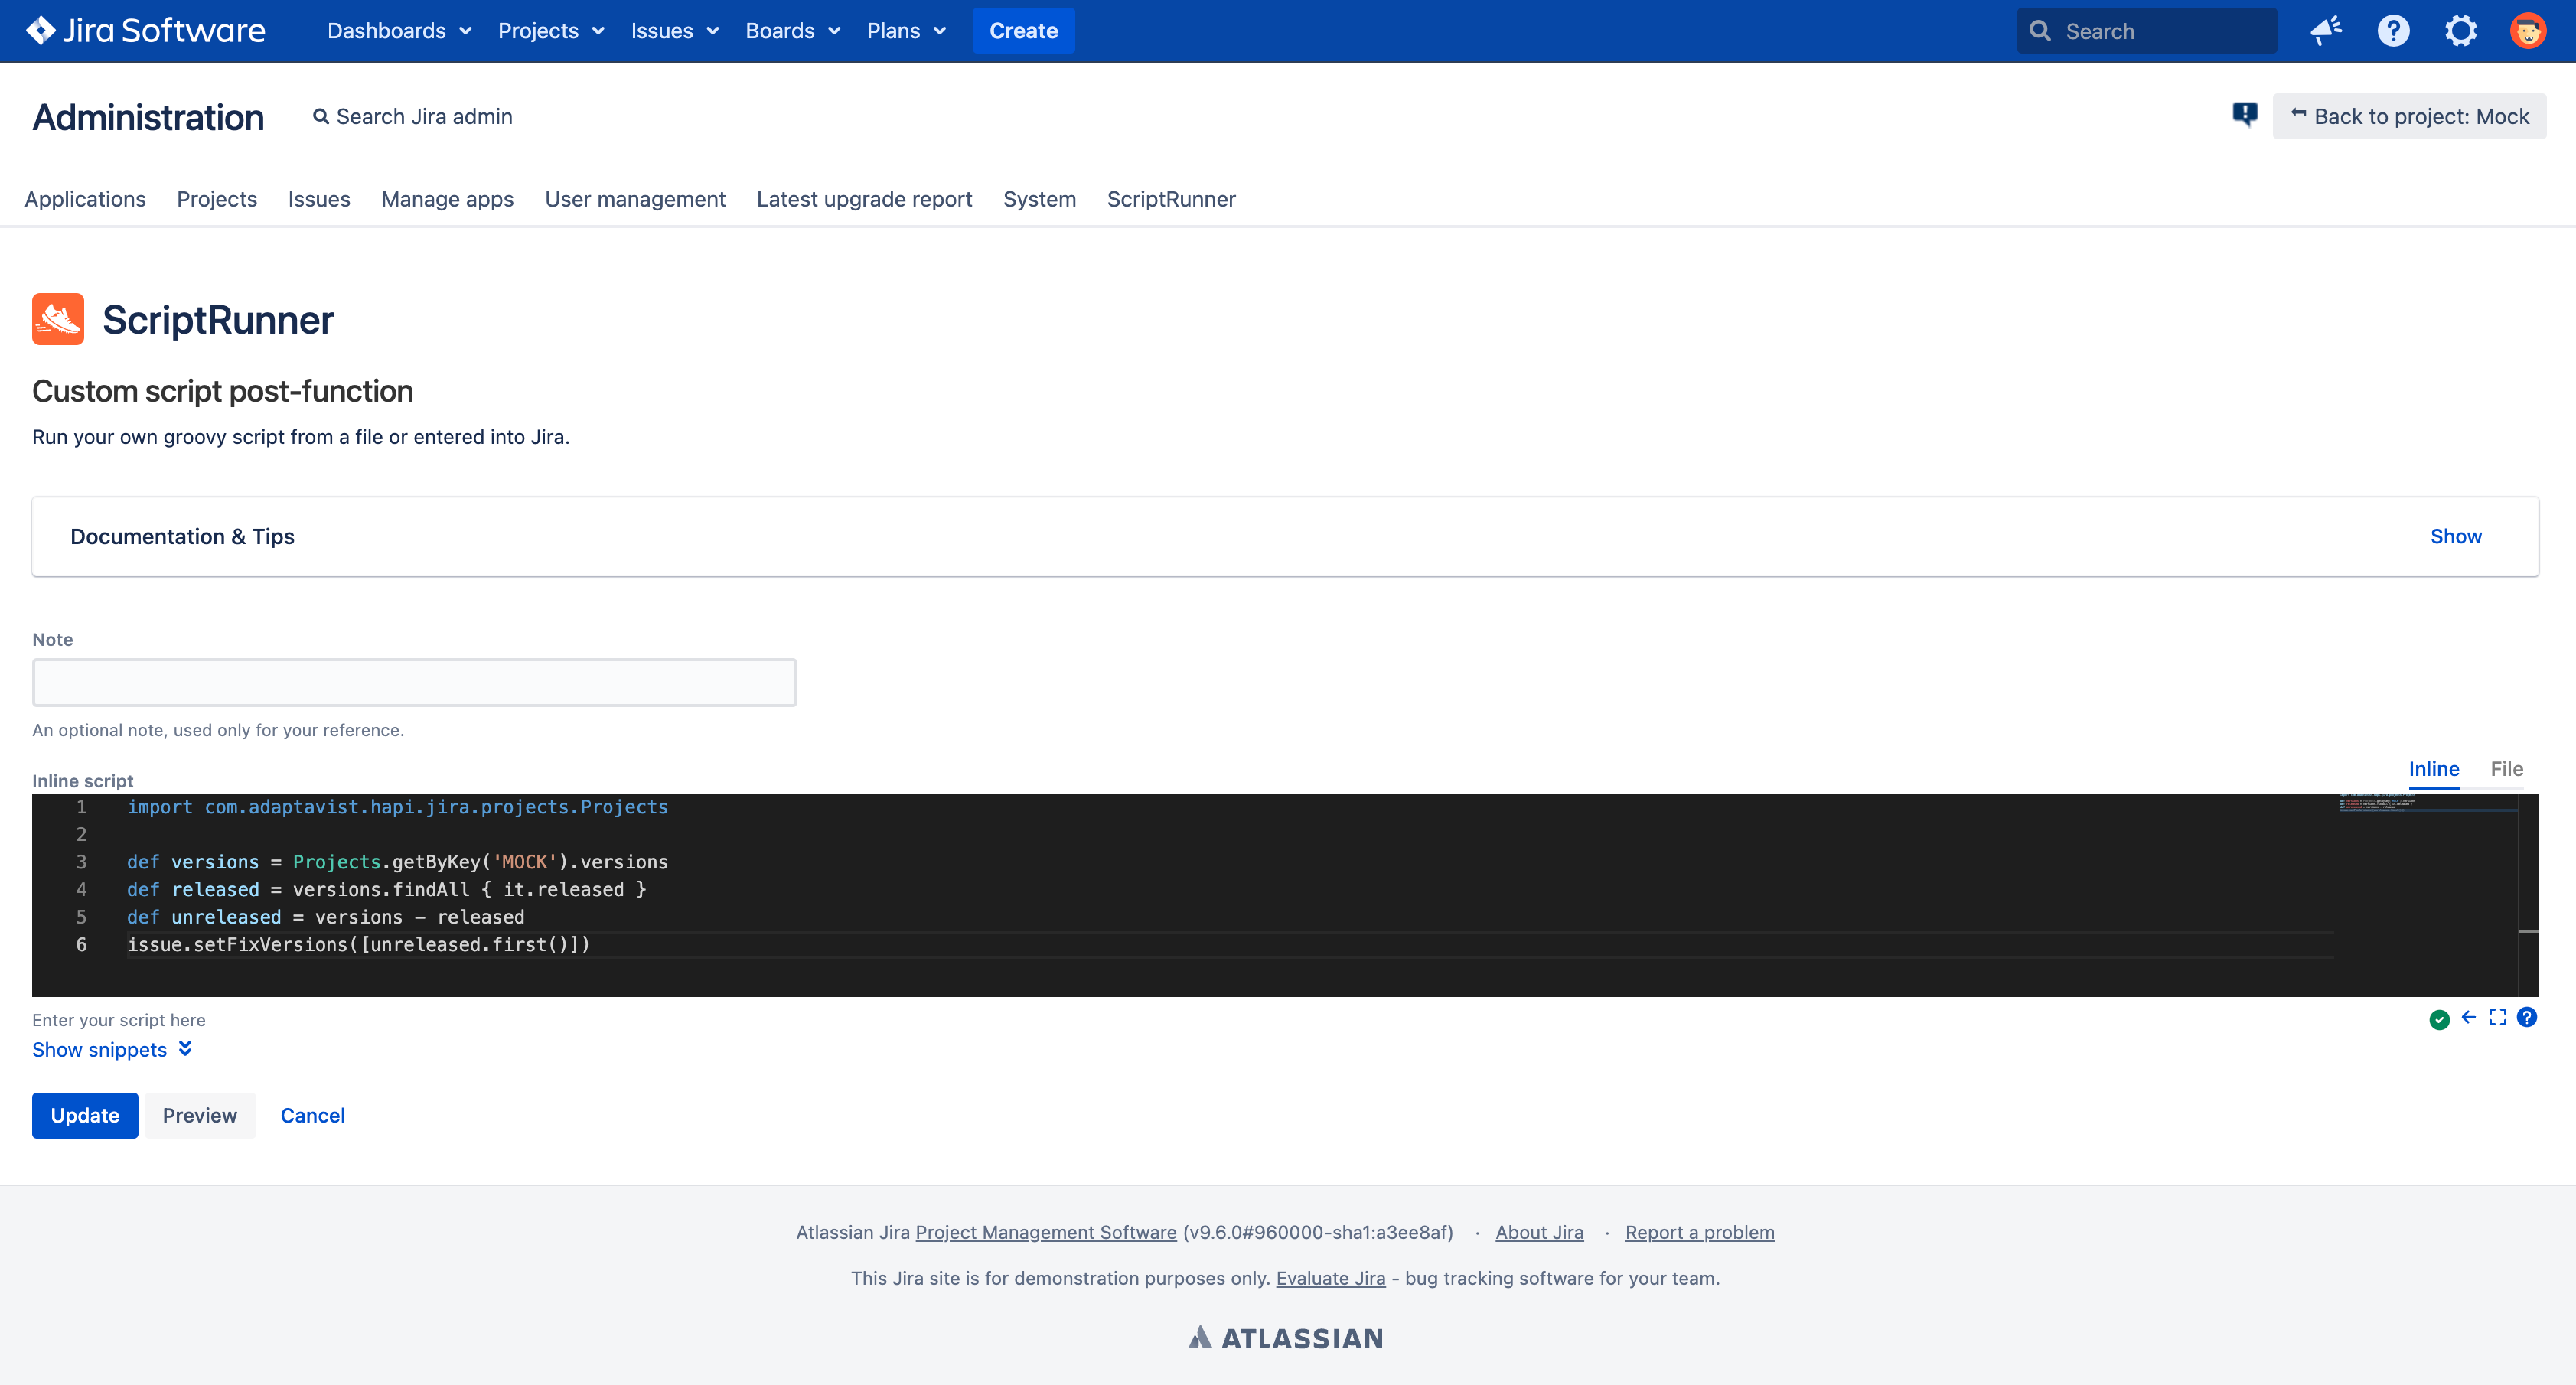The height and width of the screenshot is (1385, 2576).
Task: Click the Jira Software logo
Action: click(x=145, y=30)
